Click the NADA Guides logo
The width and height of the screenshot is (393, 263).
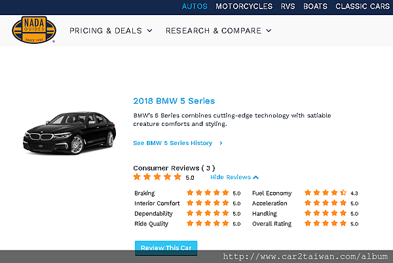[34, 30]
